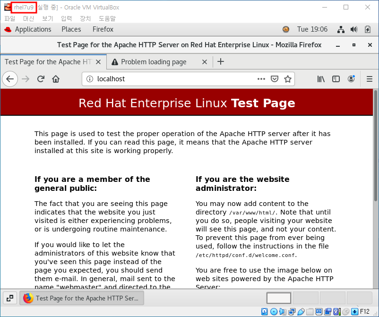
Task: Bookmark this page with the star
Action: pos(288,79)
